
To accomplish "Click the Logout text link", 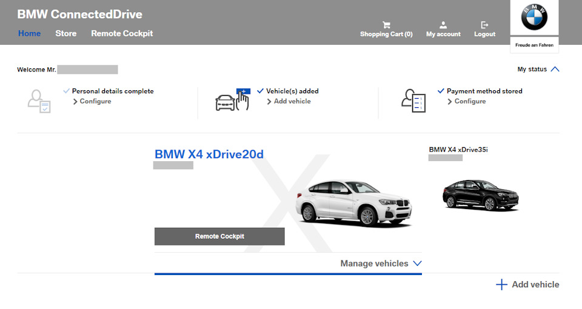I will (484, 34).
